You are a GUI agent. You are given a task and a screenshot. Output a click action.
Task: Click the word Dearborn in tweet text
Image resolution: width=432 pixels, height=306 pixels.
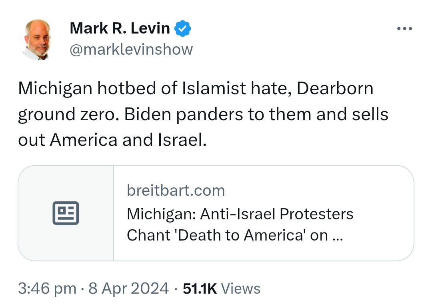[x=335, y=88]
